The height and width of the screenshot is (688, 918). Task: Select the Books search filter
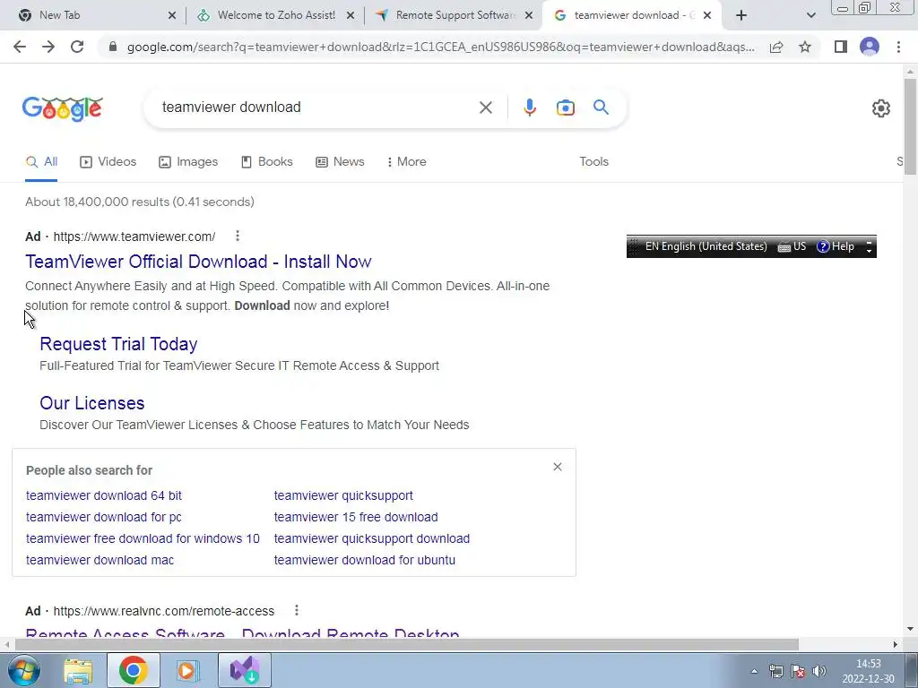[267, 161]
